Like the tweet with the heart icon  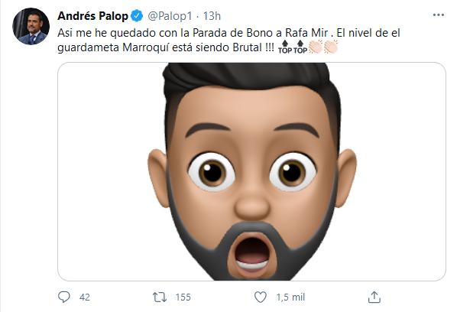click(261, 297)
